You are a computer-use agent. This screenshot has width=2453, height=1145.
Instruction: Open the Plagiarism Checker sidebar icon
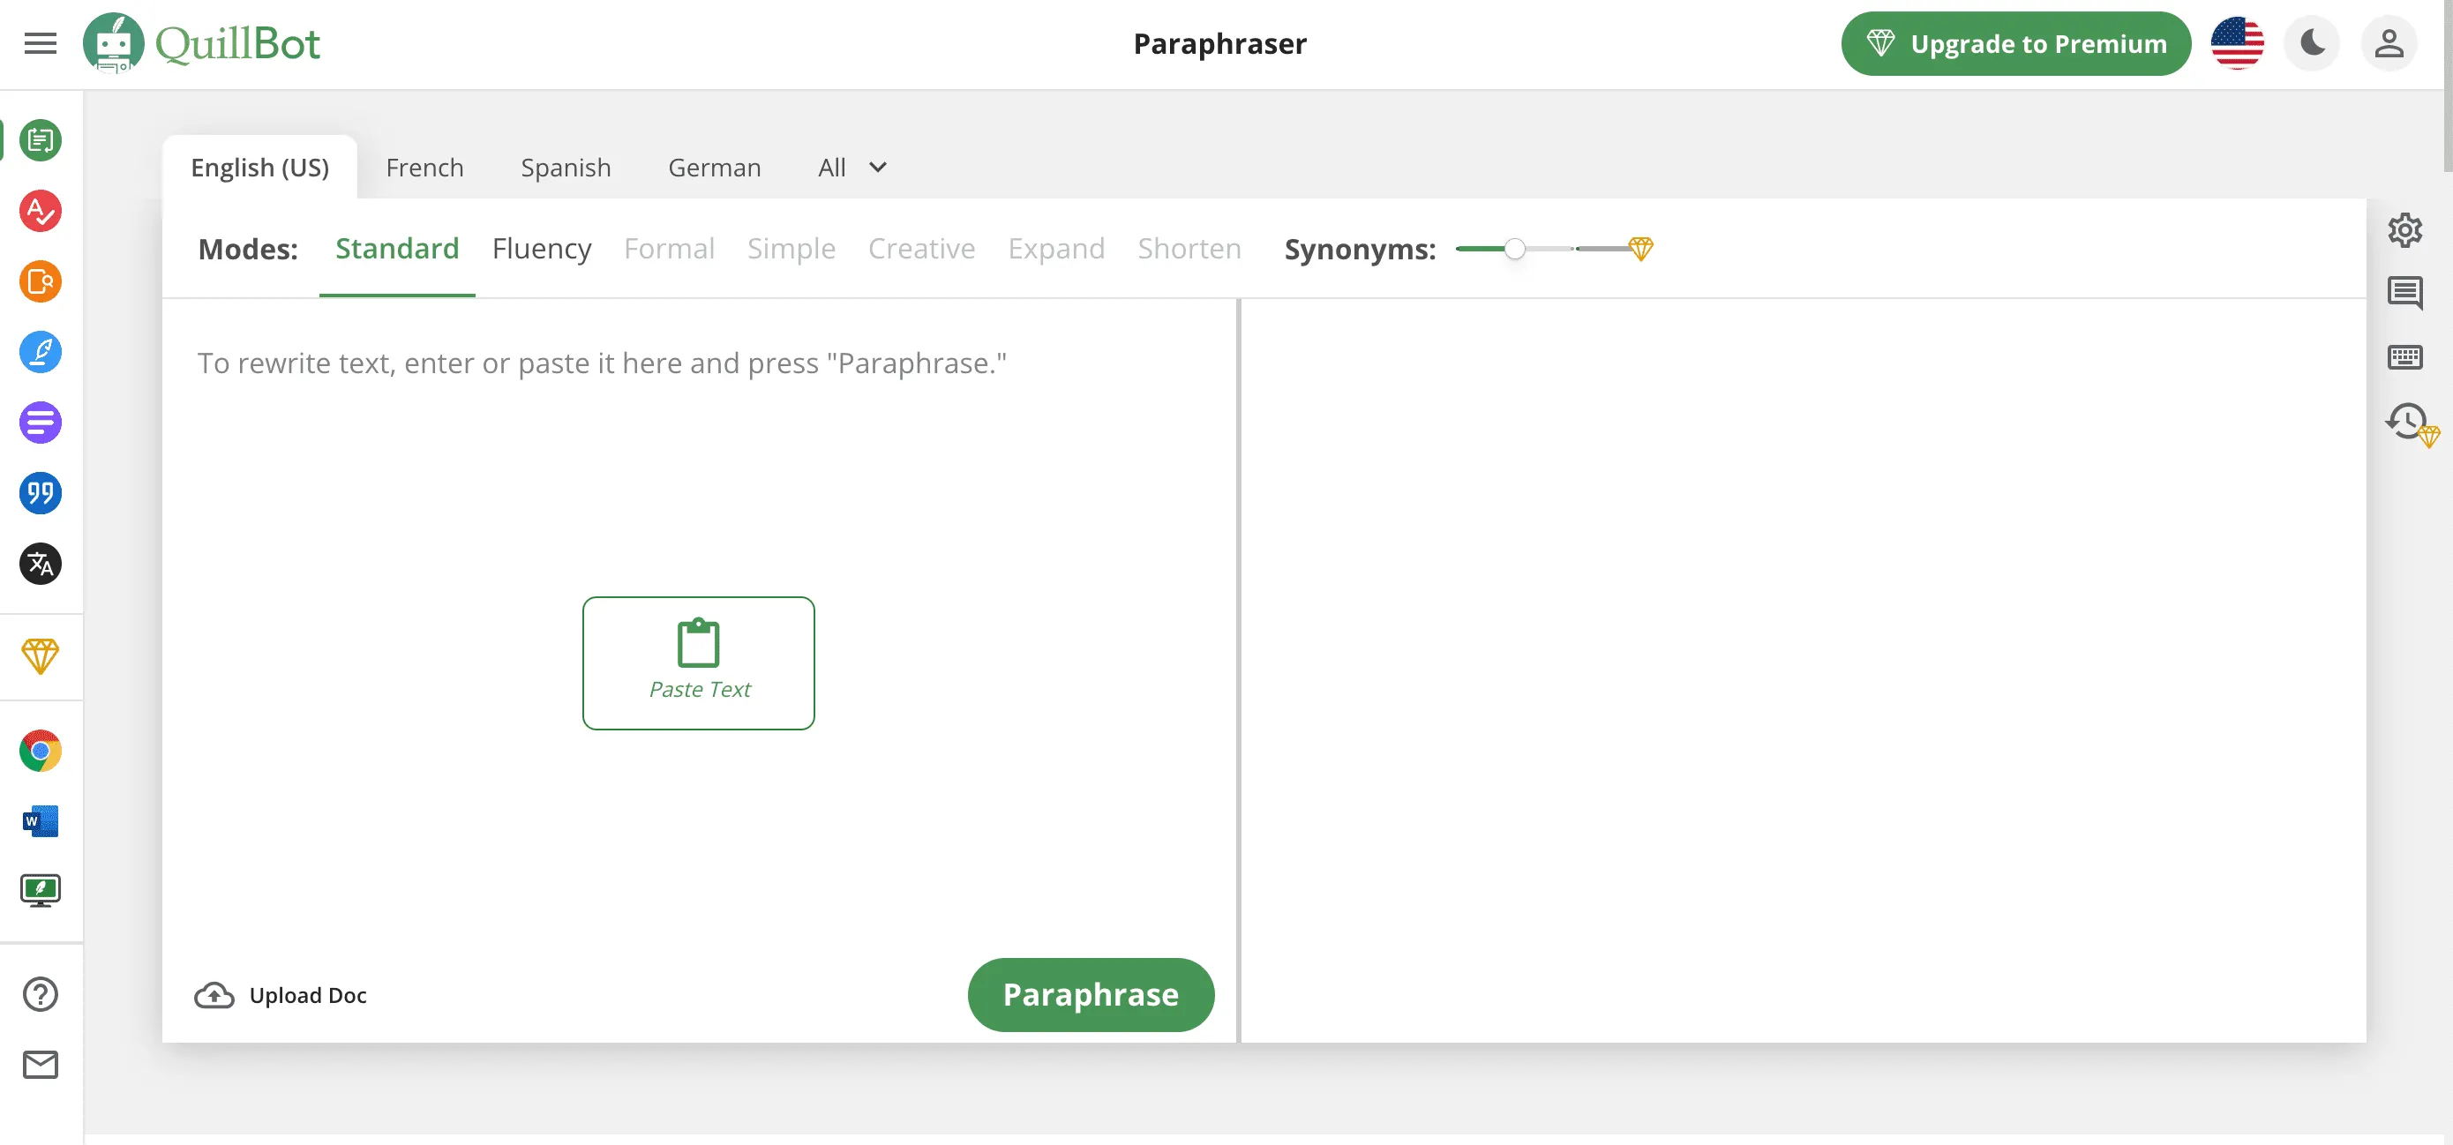point(40,281)
